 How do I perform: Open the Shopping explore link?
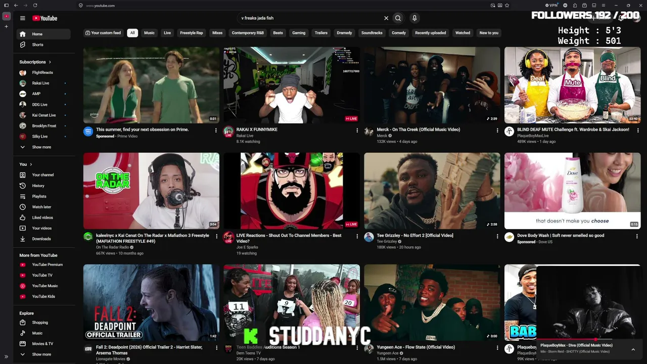40,323
